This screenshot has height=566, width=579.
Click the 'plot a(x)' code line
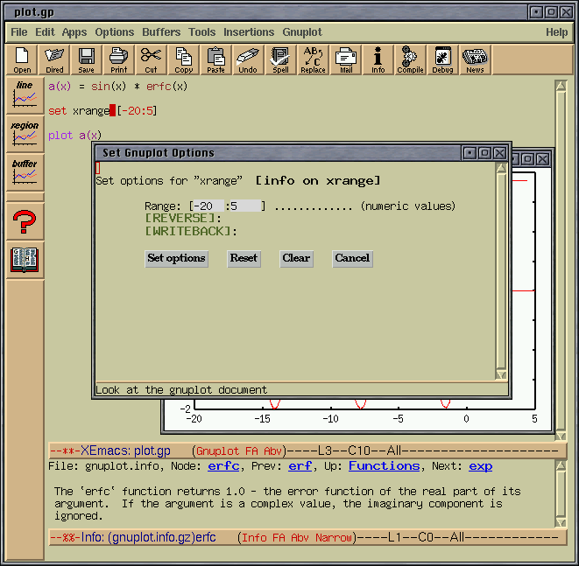[x=75, y=136]
